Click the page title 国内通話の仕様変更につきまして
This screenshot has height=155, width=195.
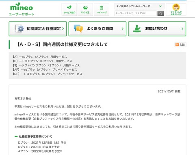click(62, 44)
